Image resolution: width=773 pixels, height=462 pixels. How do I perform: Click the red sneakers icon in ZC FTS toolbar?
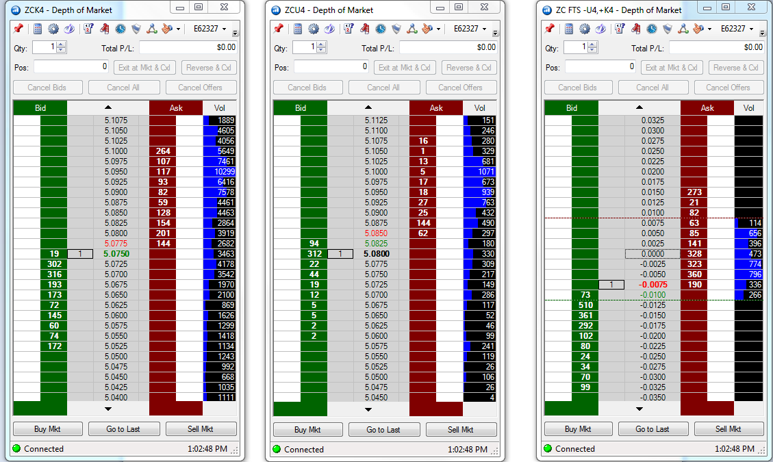[x=636, y=29]
